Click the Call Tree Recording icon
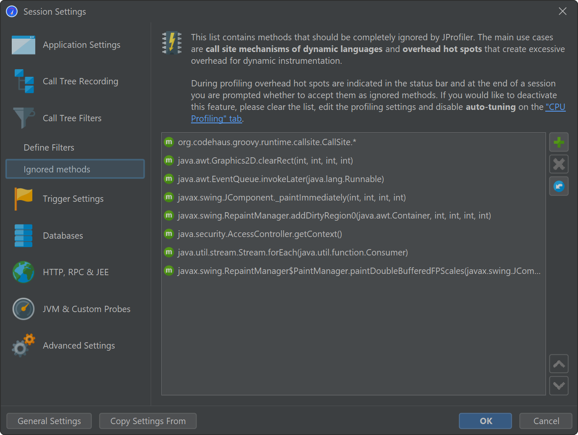578x435 pixels. (24, 81)
